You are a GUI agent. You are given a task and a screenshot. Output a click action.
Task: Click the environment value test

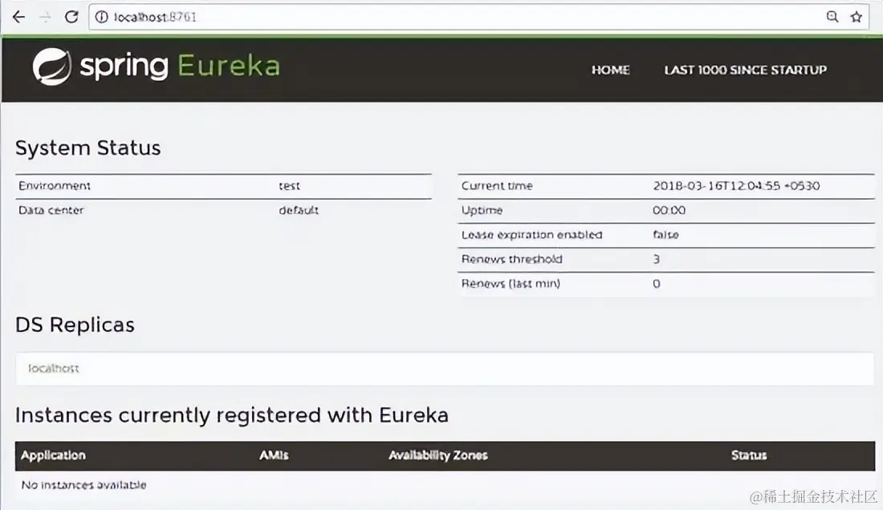(290, 185)
